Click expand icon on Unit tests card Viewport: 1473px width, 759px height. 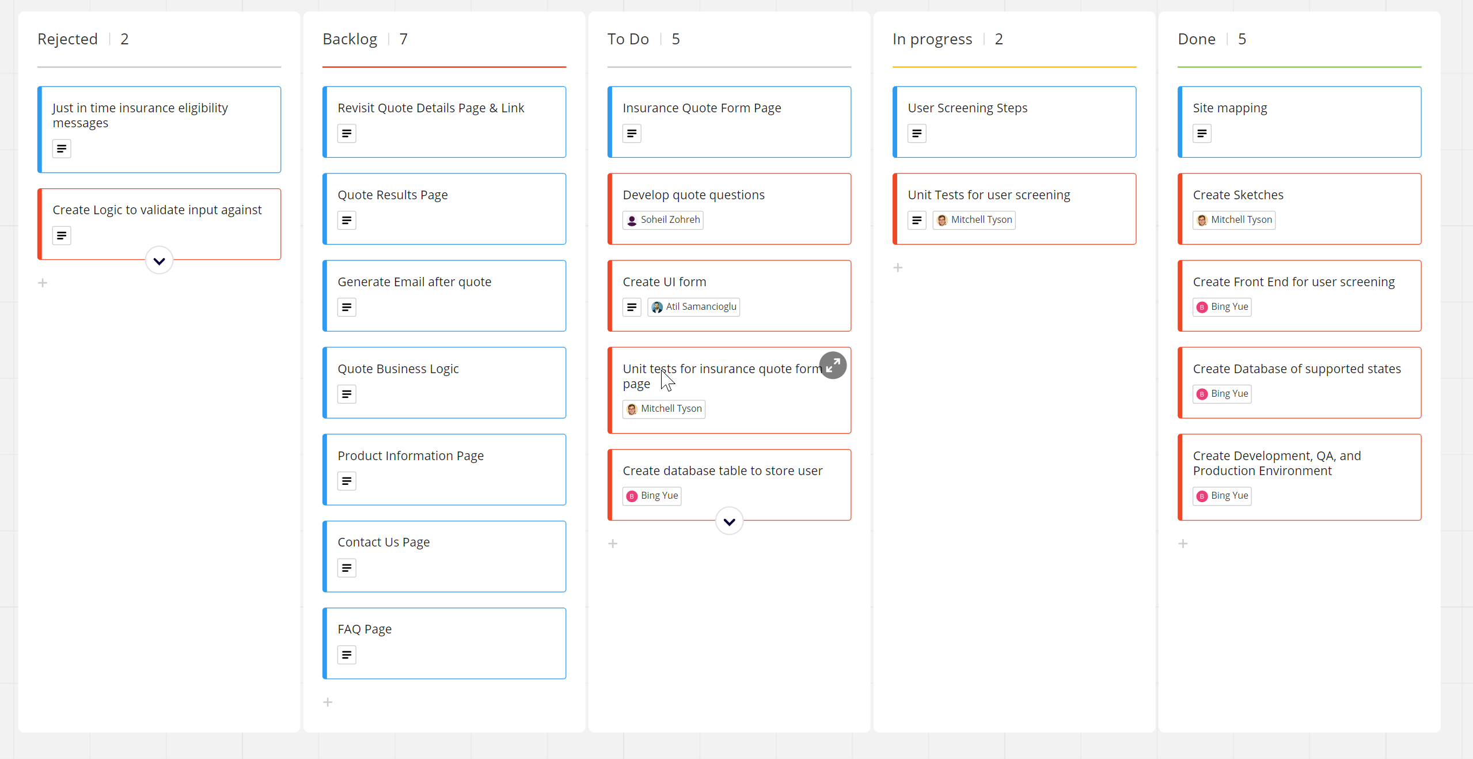click(833, 365)
